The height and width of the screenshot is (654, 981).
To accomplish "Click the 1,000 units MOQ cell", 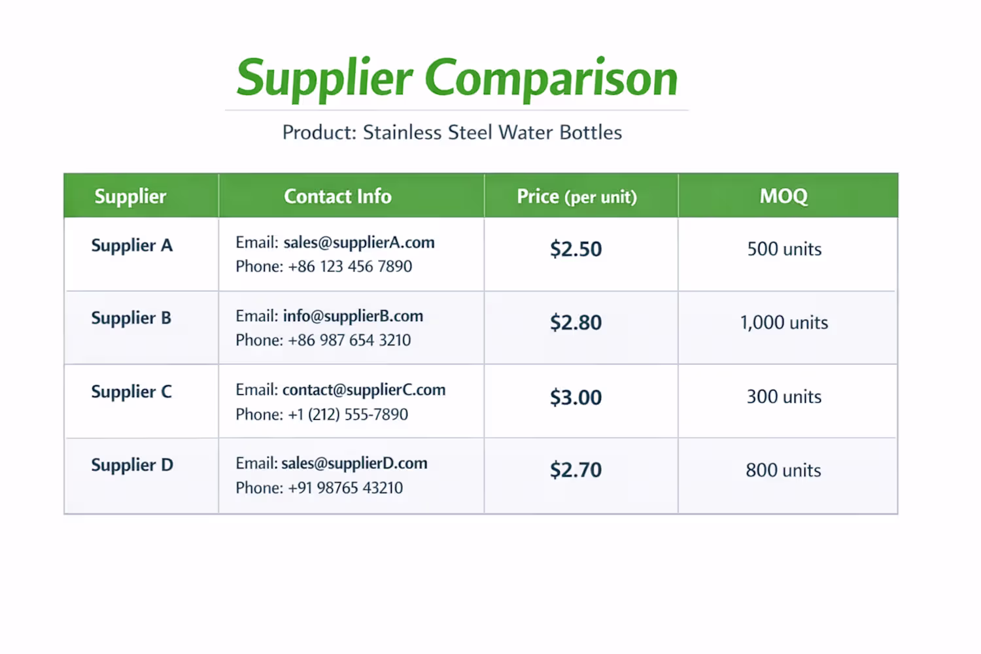I will click(x=783, y=322).
